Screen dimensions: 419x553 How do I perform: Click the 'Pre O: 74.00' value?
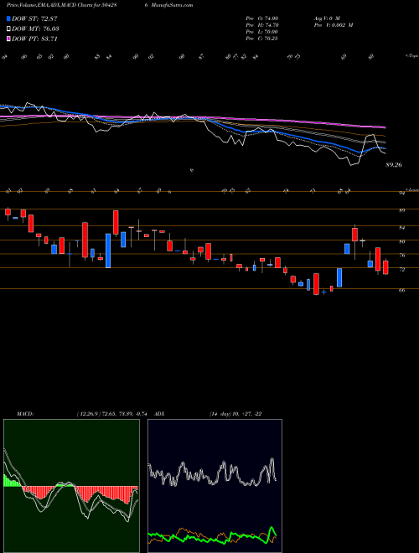262,18
